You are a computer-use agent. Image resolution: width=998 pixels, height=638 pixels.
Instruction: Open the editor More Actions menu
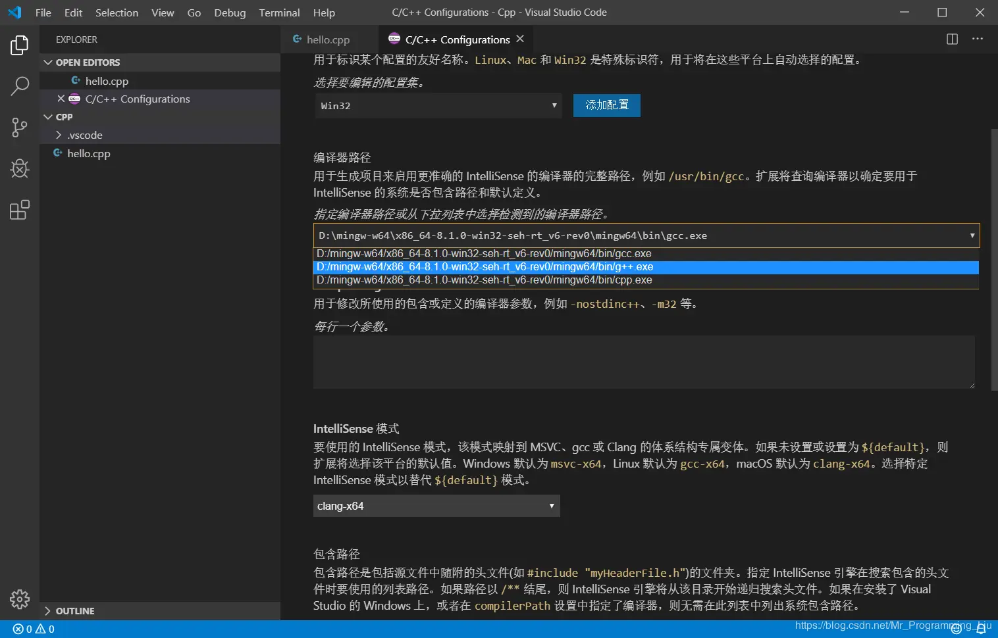point(978,39)
